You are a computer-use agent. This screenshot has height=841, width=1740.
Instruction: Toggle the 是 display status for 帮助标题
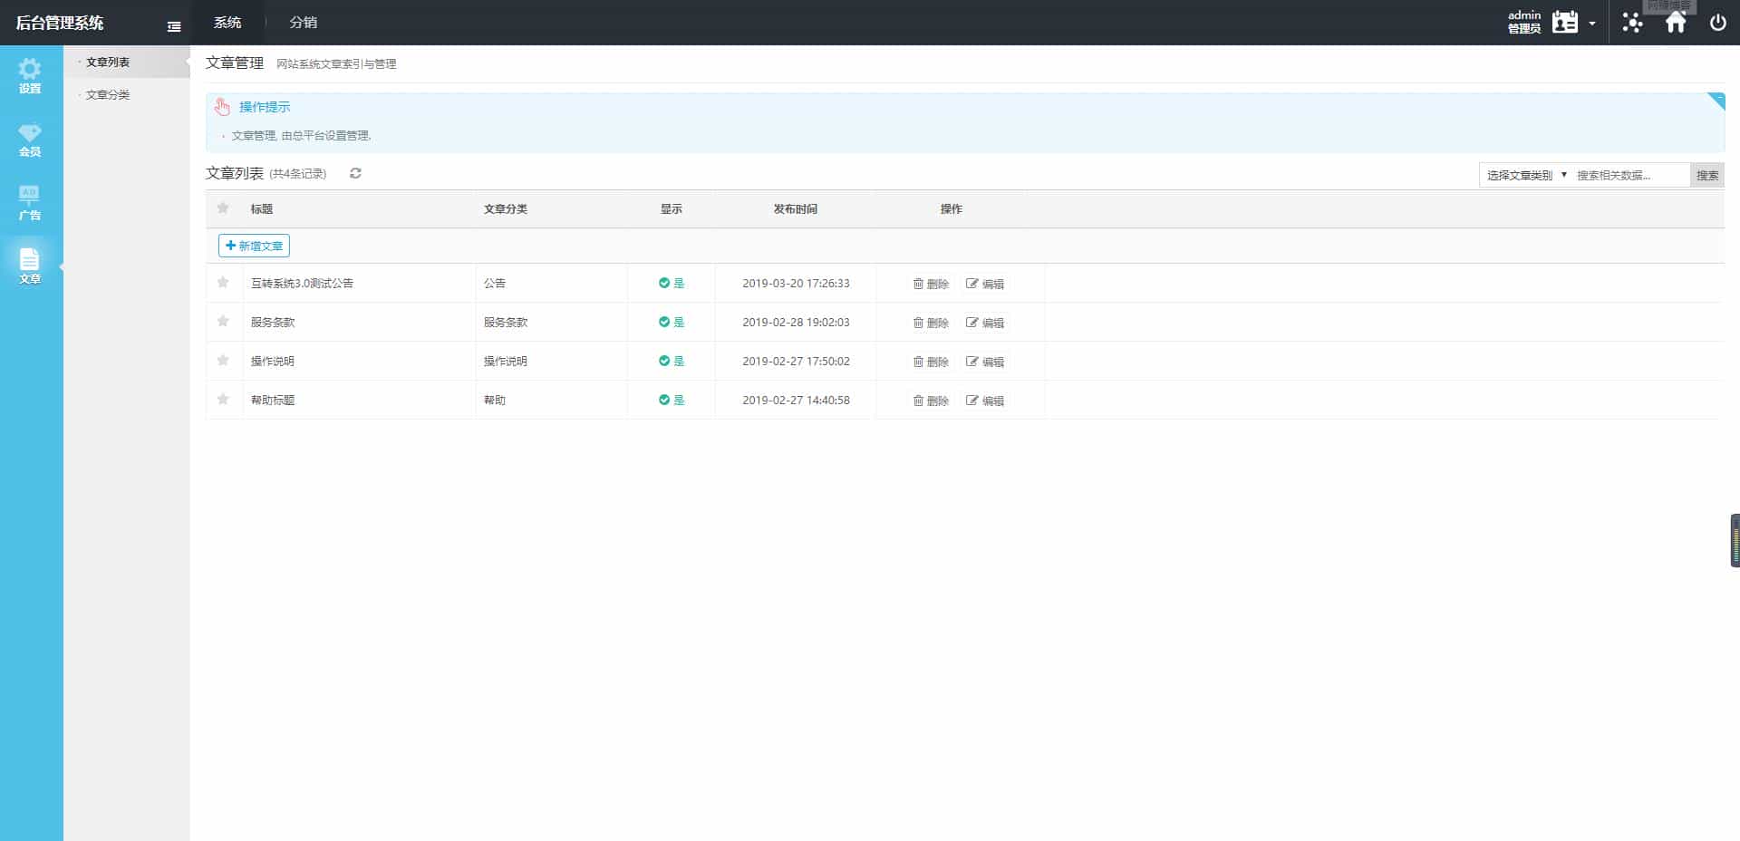pos(672,401)
